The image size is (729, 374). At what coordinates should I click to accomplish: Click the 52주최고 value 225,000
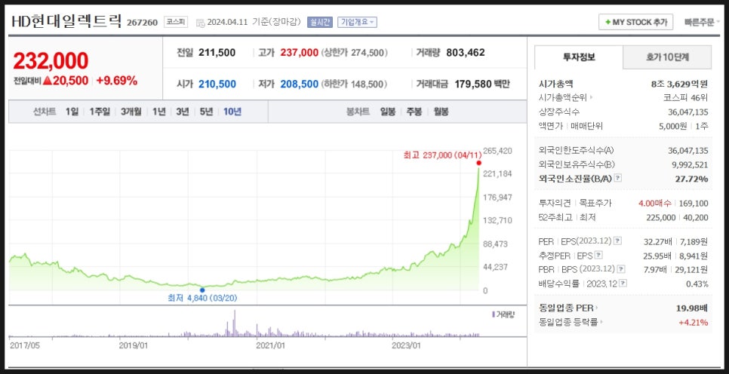[x=660, y=217]
